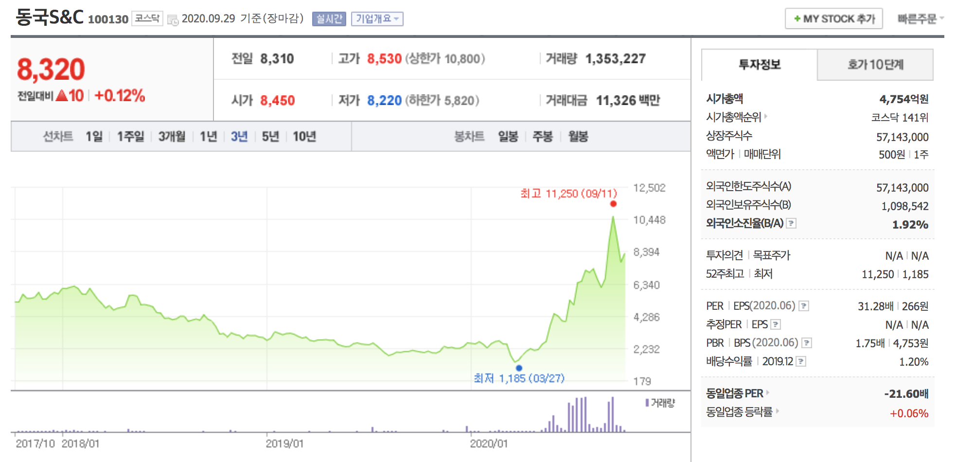Select the 10년 line chart period
956x462 pixels.
(304, 137)
